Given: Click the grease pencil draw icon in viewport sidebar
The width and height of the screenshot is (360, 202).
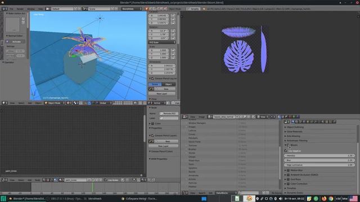Looking at the screenshot, I should 151,89.
